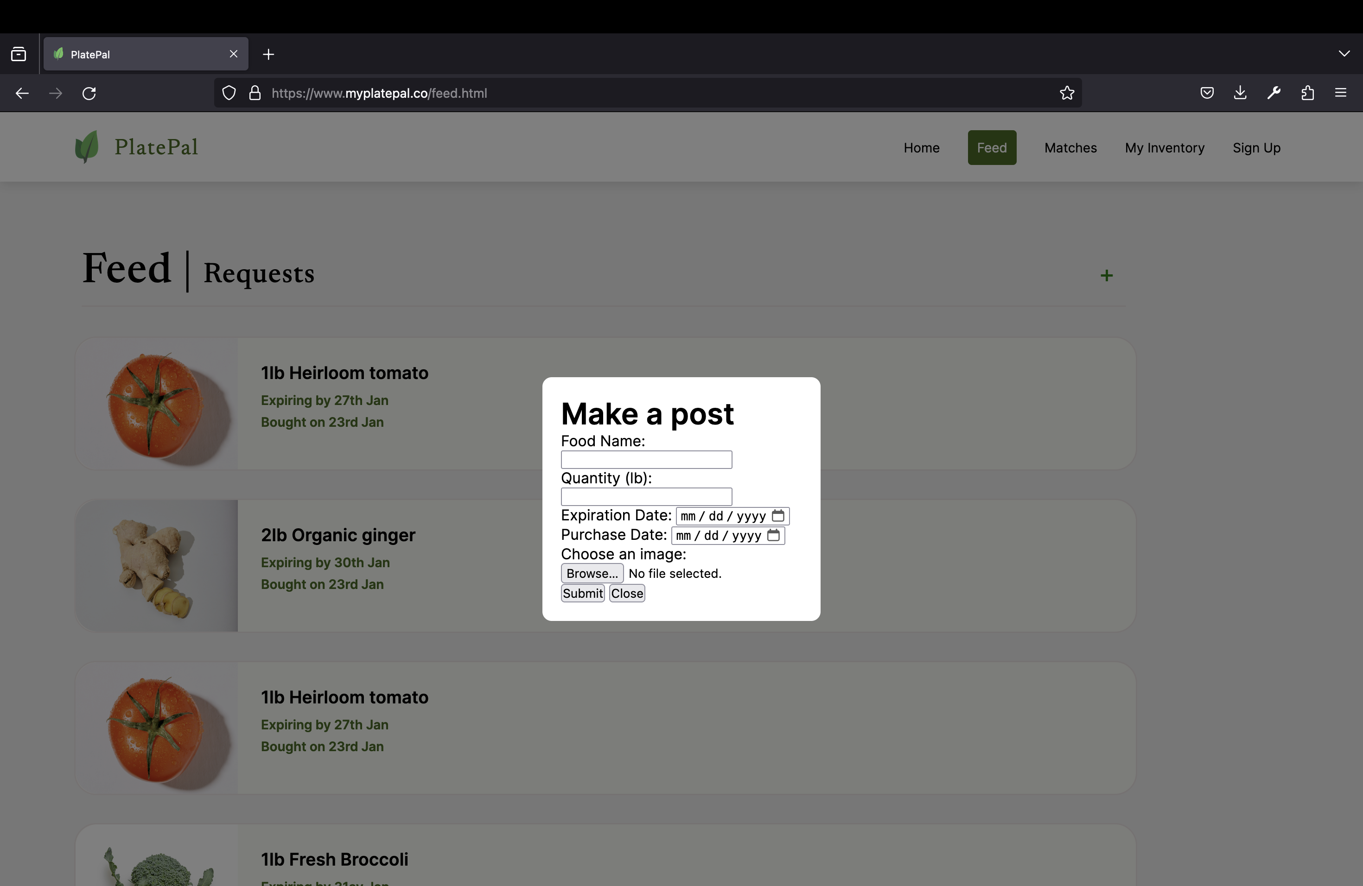Click the shield tracking protection icon
The image size is (1363, 886).
coord(229,93)
